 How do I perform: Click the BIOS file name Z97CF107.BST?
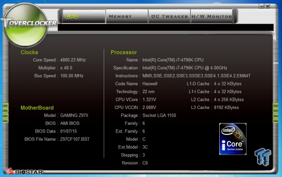tap(75, 139)
